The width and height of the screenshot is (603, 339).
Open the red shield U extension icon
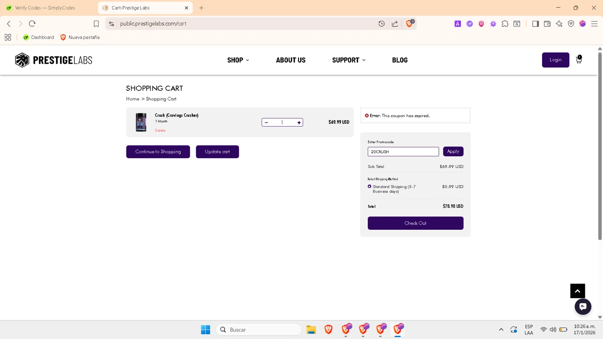[481, 24]
